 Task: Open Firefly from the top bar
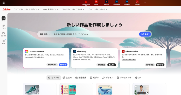click(96, 3)
